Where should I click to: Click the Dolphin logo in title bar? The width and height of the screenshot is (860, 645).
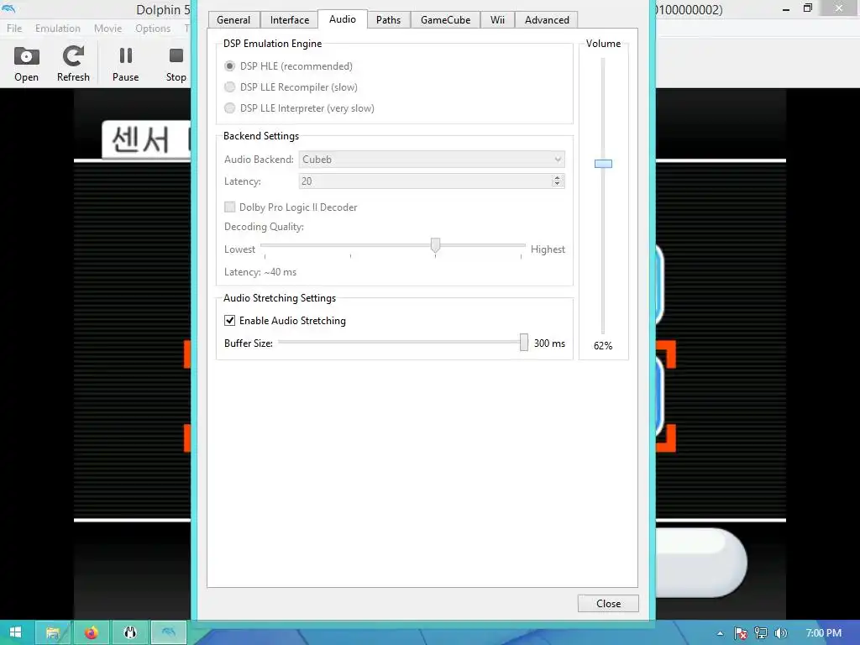[x=8, y=8]
